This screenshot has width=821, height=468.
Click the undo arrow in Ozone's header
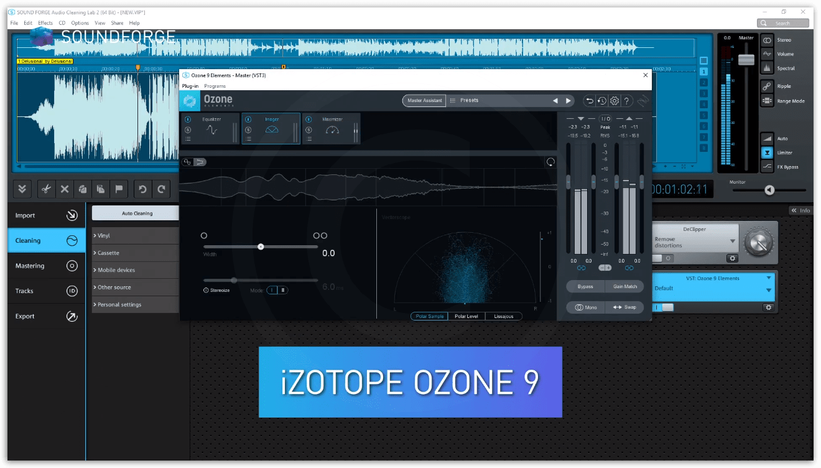(x=589, y=100)
